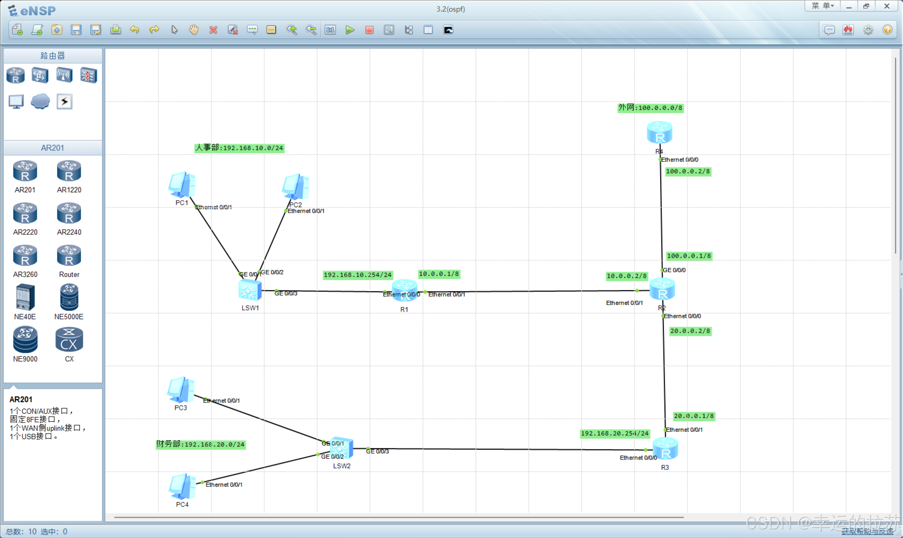The width and height of the screenshot is (903, 538).
Task: Choose the PC terminal device category icon
Action: pos(16,101)
